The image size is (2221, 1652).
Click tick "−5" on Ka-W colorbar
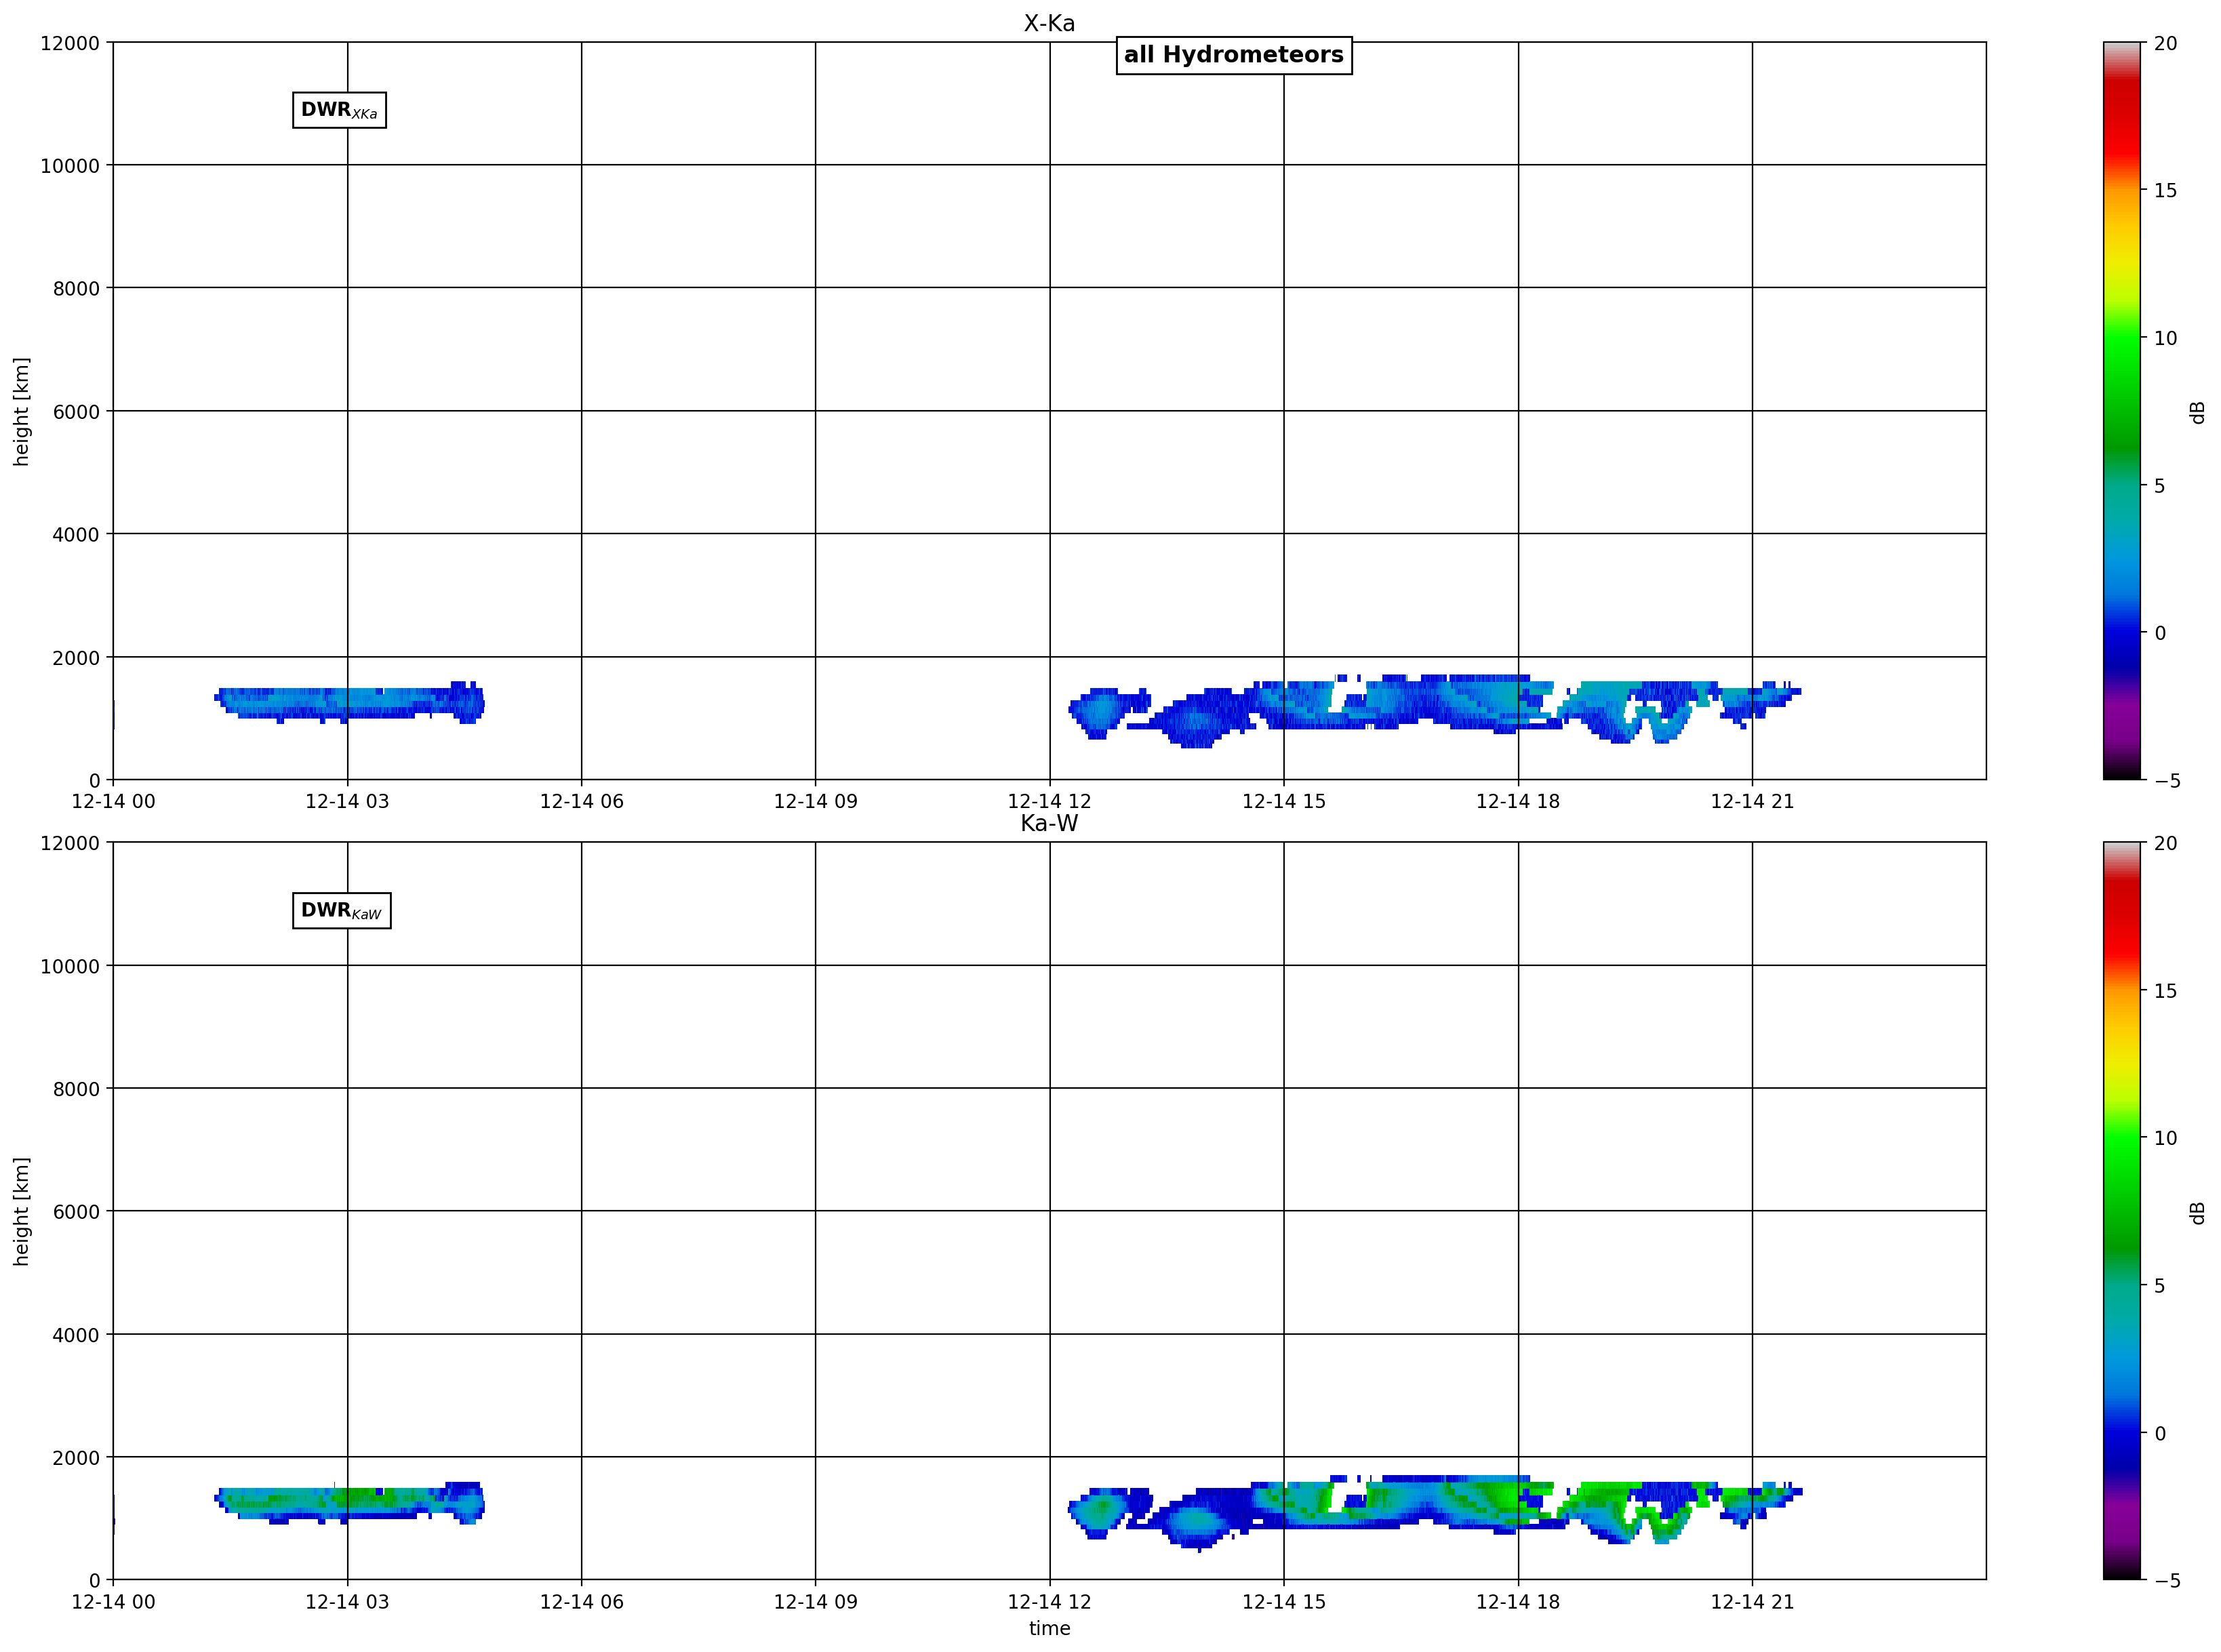2165,1580
